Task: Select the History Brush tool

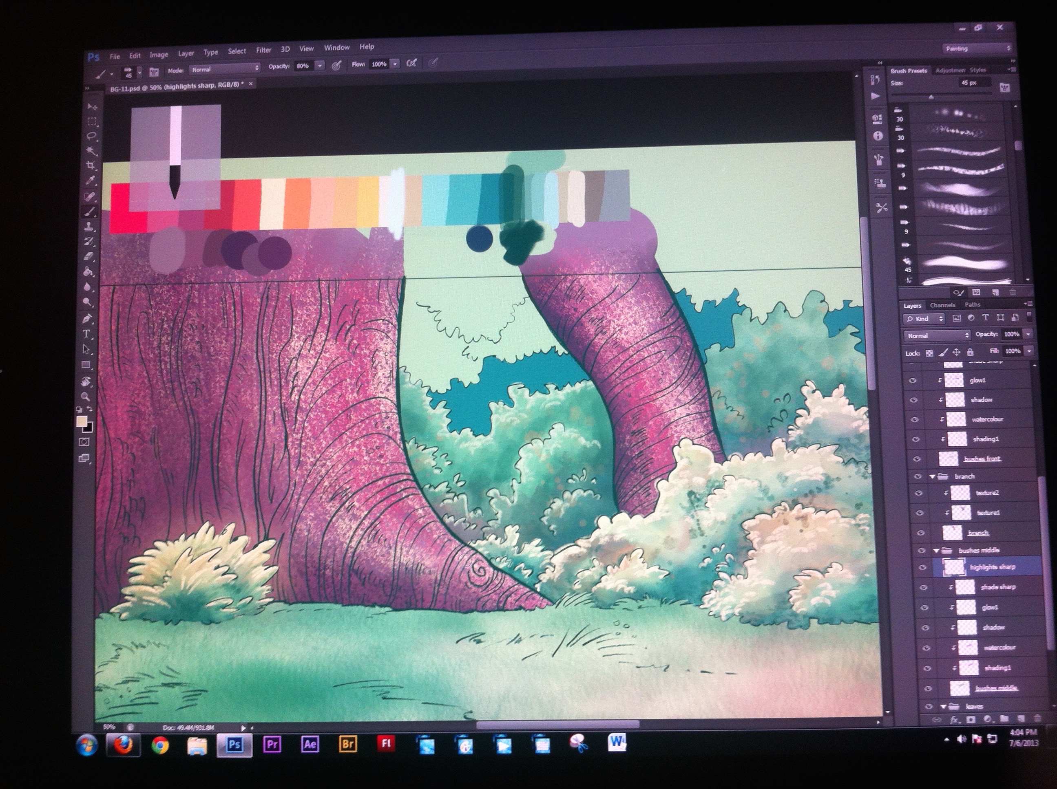Action: click(x=89, y=242)
